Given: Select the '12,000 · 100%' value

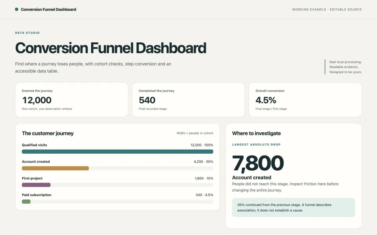Looking at the screenshot, I should 202,145.
